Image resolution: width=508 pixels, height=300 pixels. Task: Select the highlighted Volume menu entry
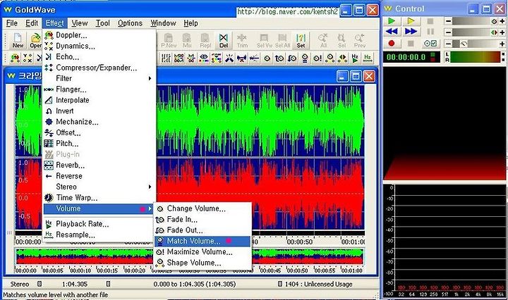click(99, 208)
